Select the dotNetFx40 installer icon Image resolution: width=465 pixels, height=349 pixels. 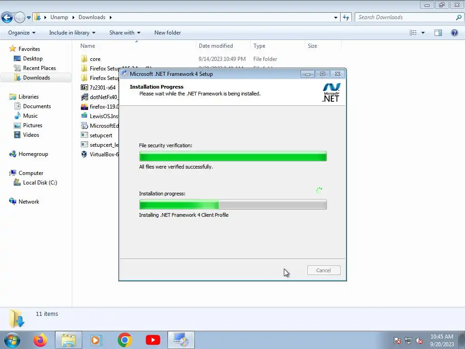point(84,97)
